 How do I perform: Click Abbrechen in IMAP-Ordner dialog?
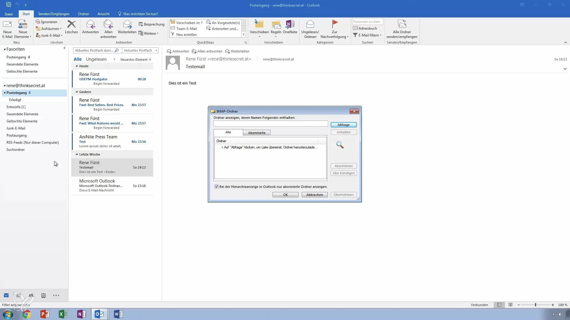pos(314,195)
